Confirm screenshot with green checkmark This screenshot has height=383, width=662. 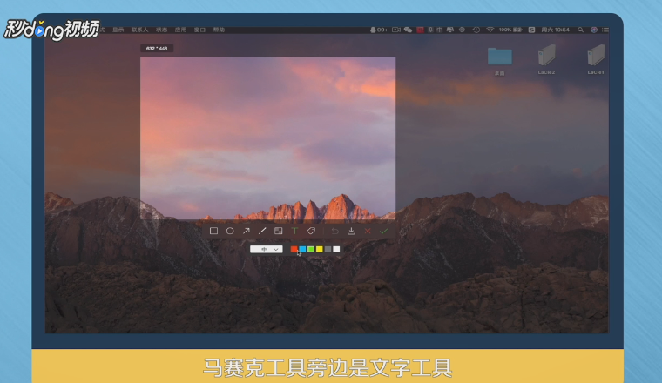[383, 232]
